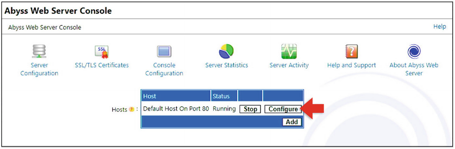This screenshot has height=149, width=455.
Task: Click the Server Statistics pie chart icon
Action: click(x=226, y=51)
